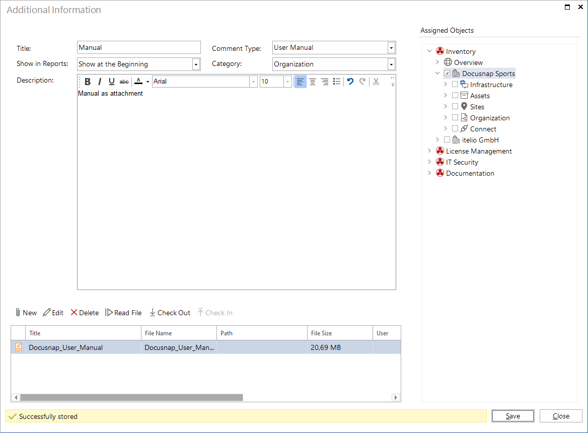The image size is (588, 433).
Task: Open the Comment Type dropdown
Action: [391, 48]
